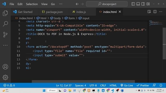Open notifications bell in status bar
This screenshot has width=166, height=93.
pos(161,85)
